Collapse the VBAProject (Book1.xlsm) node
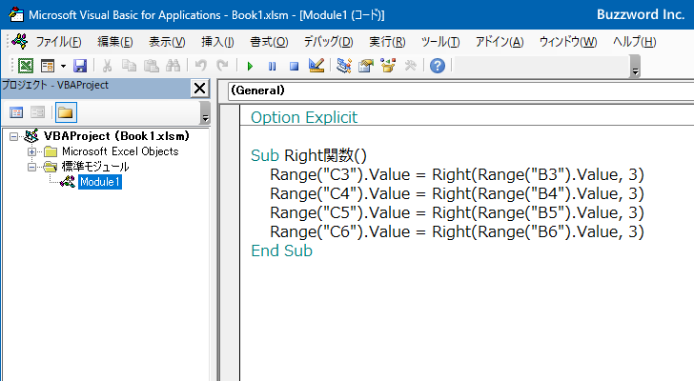Viewport: 694px width, 381px height. point(13,136)
